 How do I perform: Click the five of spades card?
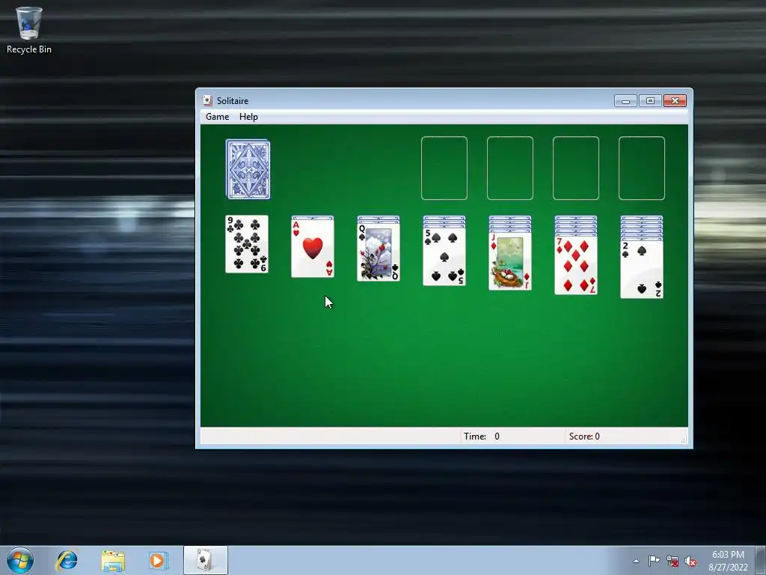coord(444,257)
